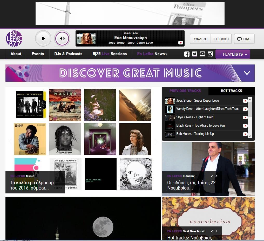Show next Best New Music item arrow
Screen dimensions: 264x241
tap(216, 231)
